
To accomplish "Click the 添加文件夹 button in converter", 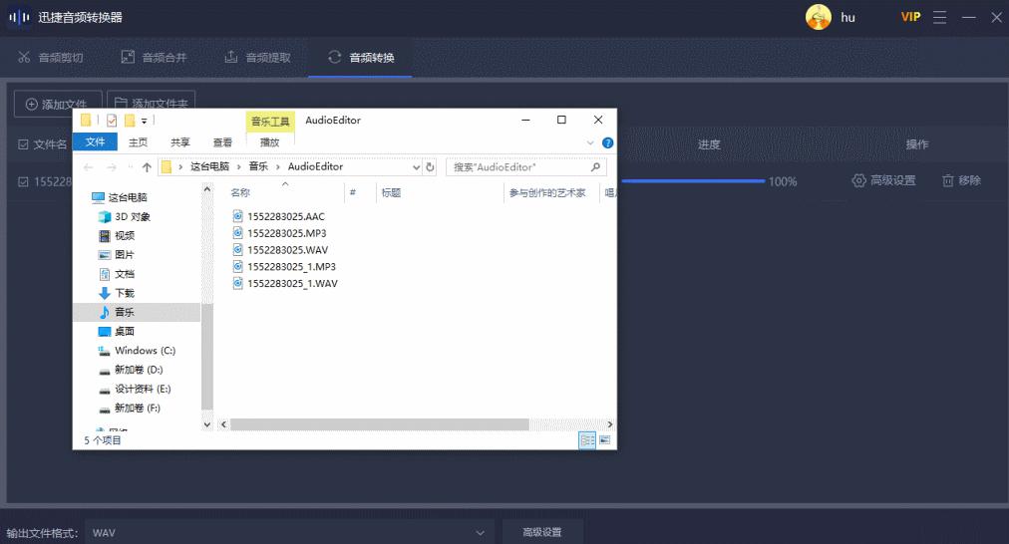I will 152,103.
